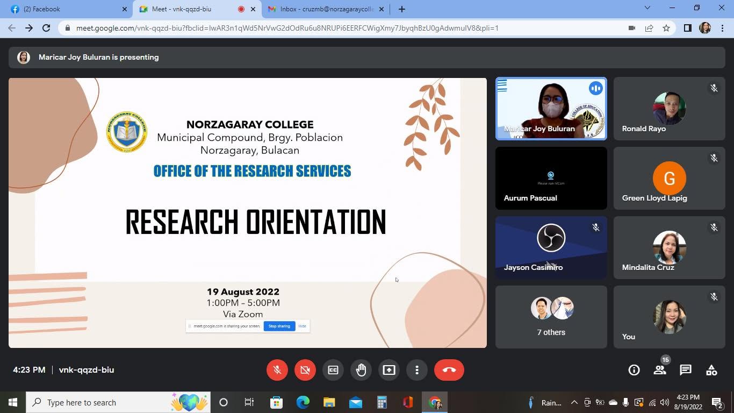Open camera permission icon in address bar
The width and height of the screenshot is (734, 413).
pyautogui.click(x=632, y=28)
